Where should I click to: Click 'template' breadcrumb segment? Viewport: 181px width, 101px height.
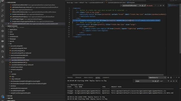(x=132, y=3)
